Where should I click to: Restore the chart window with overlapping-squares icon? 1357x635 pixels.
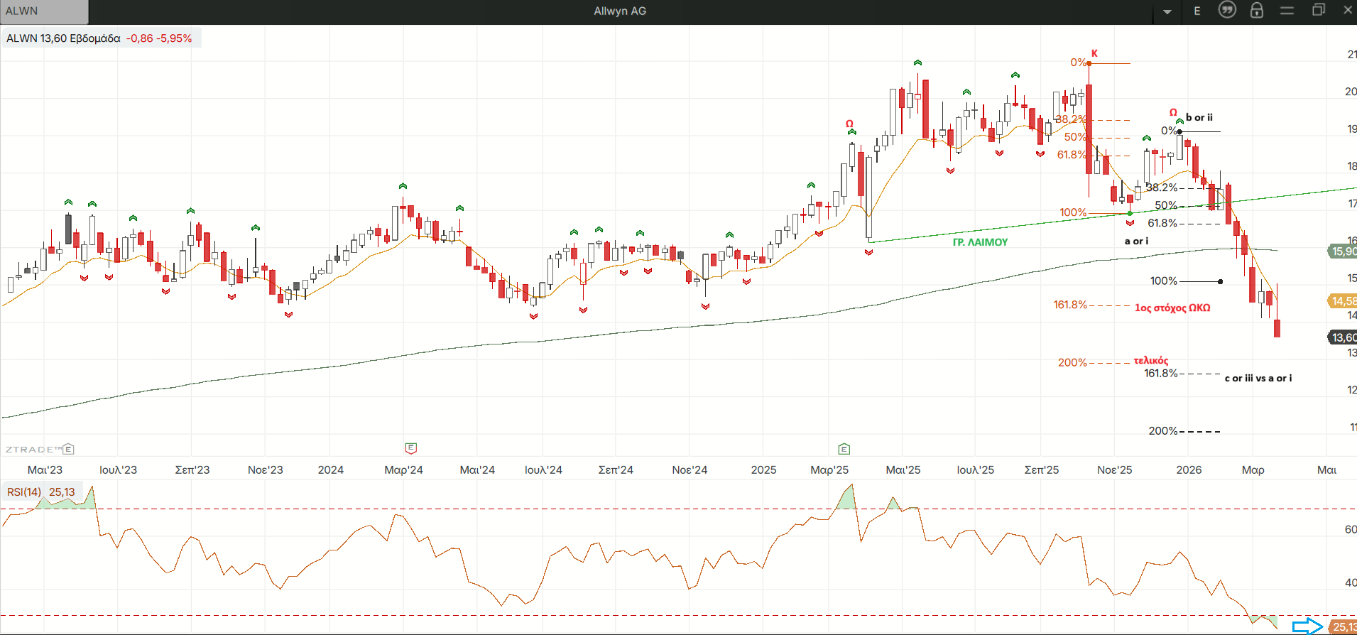[1318, 10]
